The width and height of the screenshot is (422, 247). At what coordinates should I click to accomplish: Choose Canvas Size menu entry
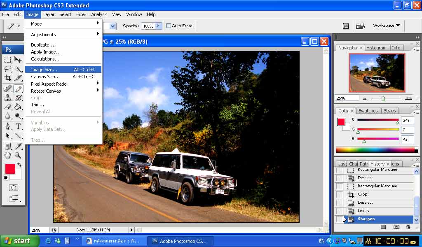(x=63, y=77)
